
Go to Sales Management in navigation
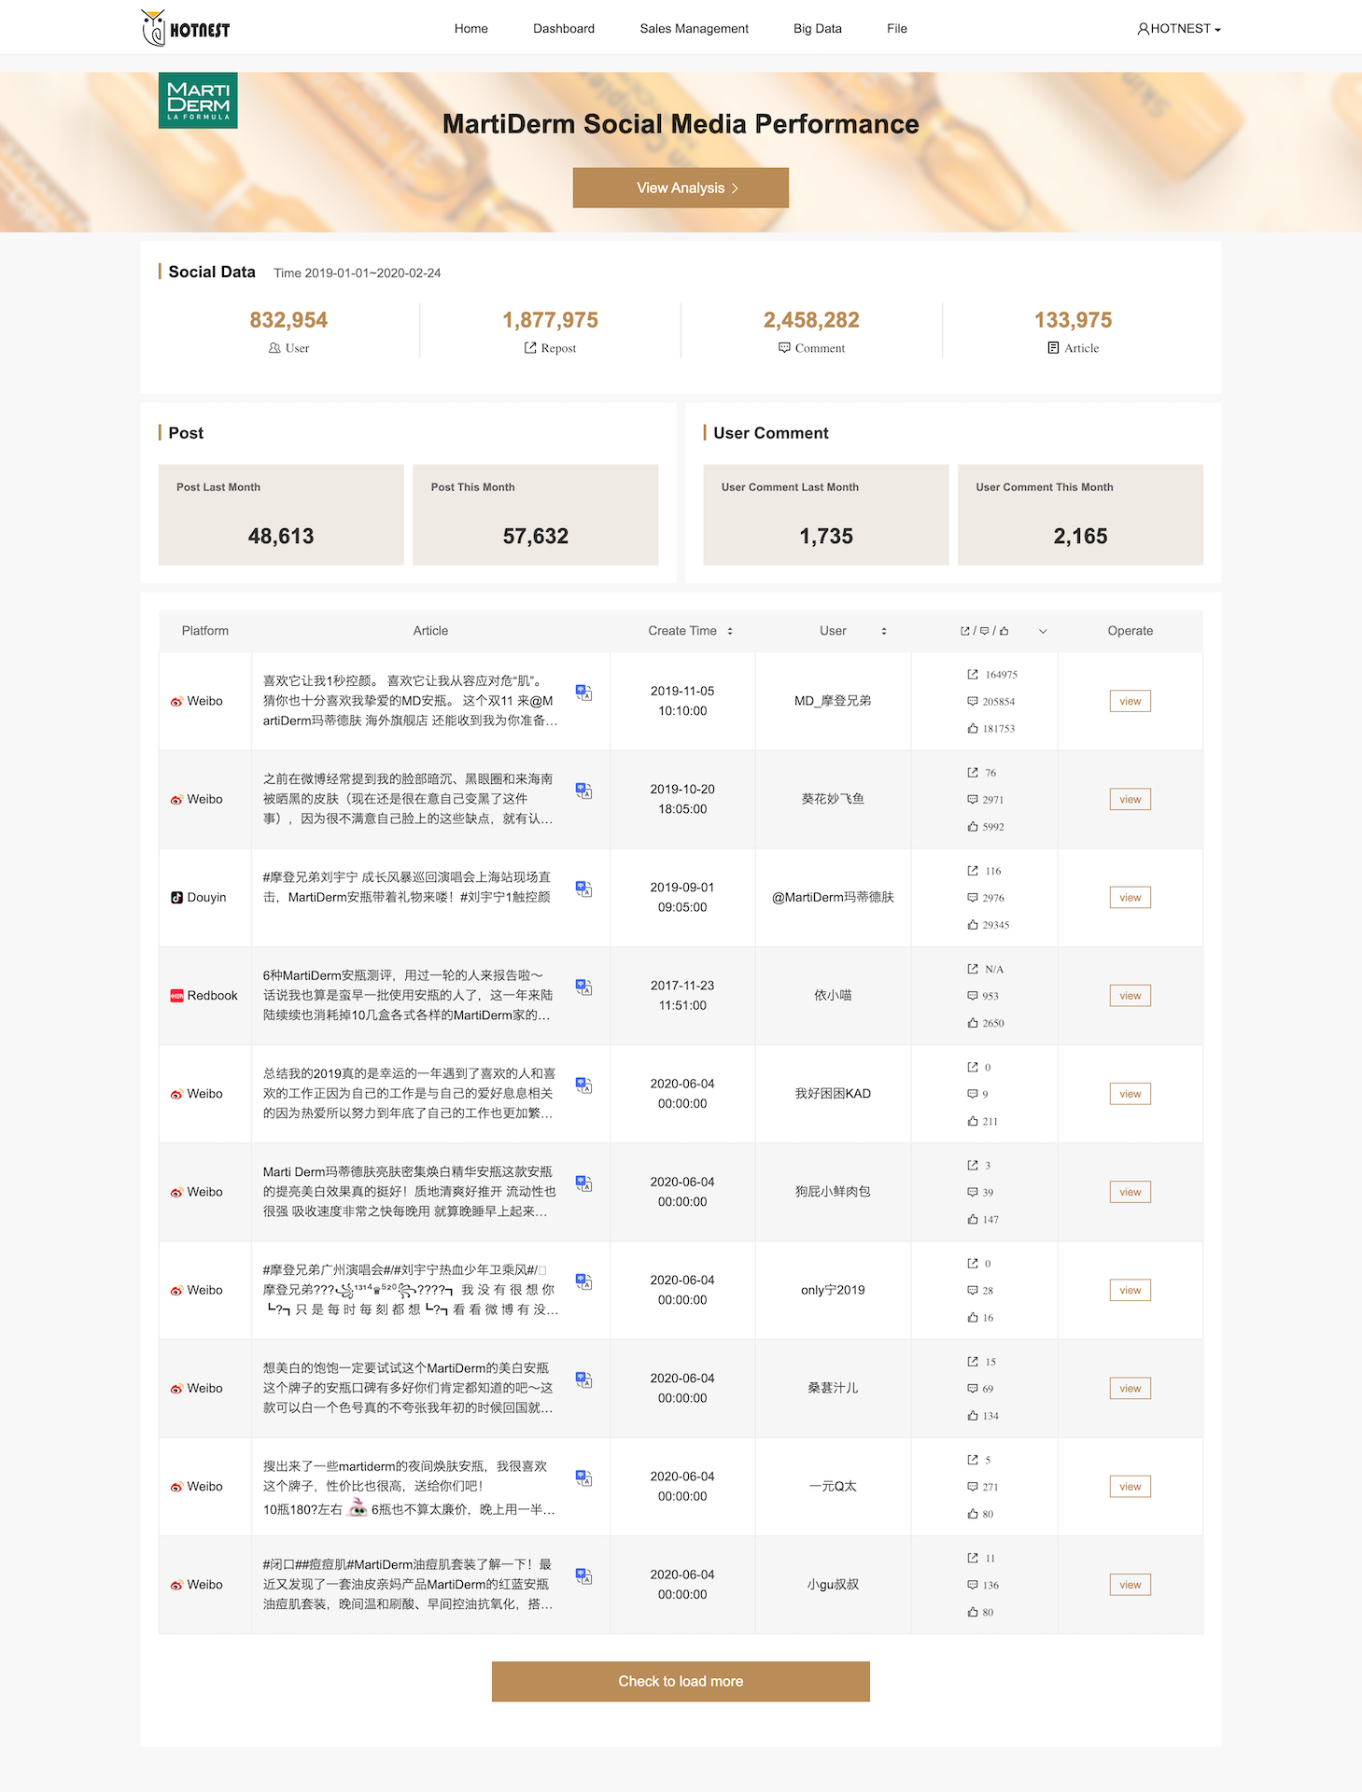(x=694, y=29)
